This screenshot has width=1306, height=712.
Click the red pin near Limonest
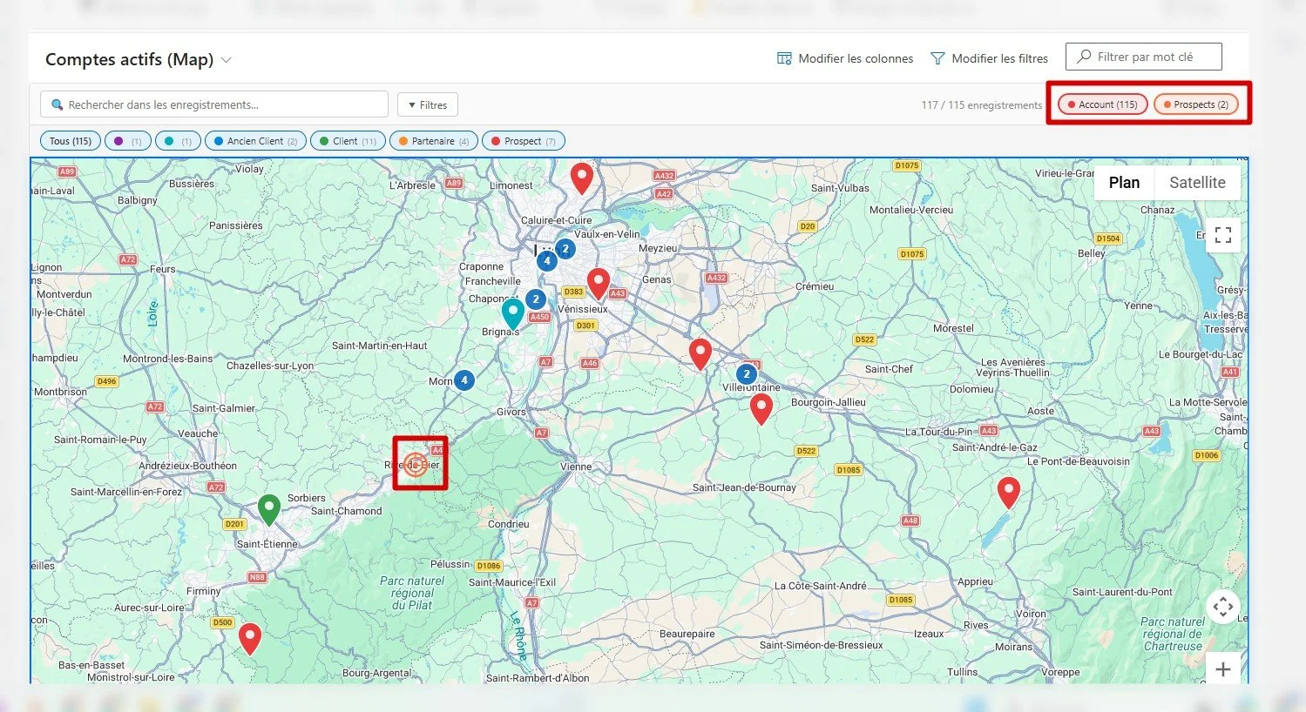(x=582, y=178)
